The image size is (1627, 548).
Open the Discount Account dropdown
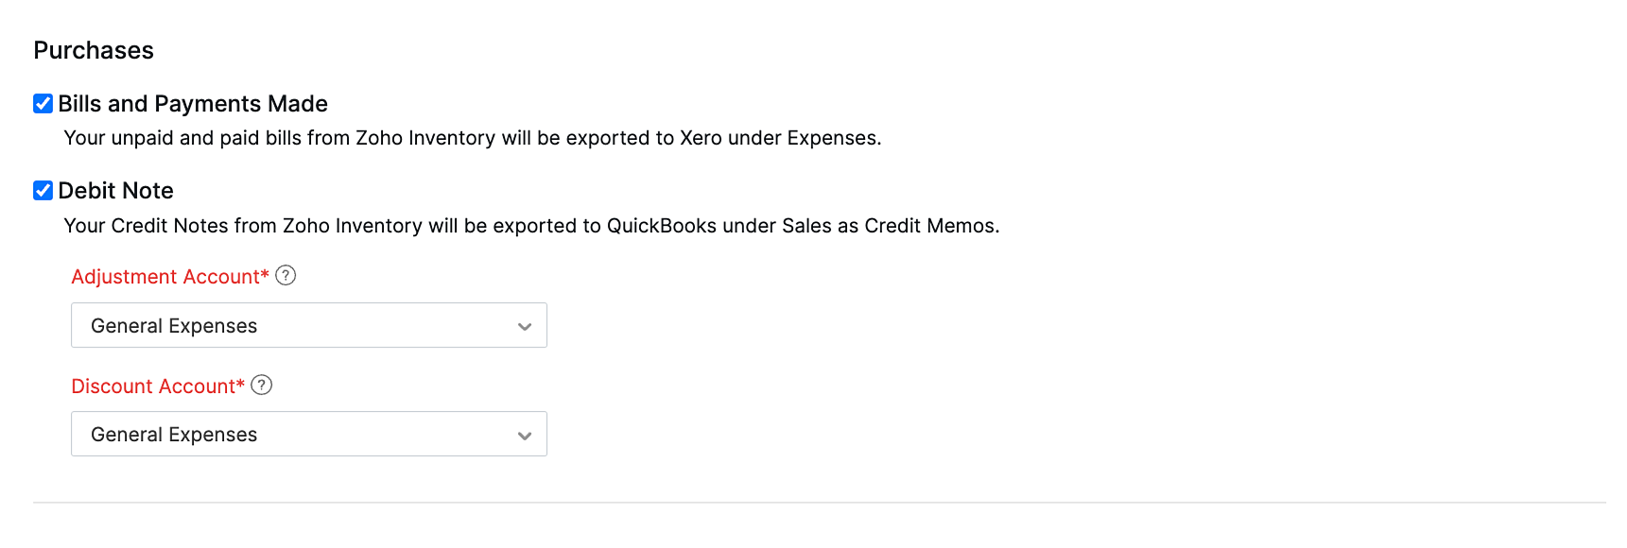(309, 435)
